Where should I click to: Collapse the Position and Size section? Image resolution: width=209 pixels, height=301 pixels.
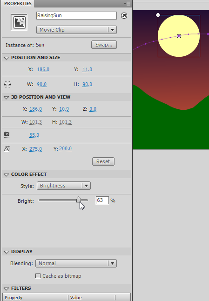(x=6, y=58)
